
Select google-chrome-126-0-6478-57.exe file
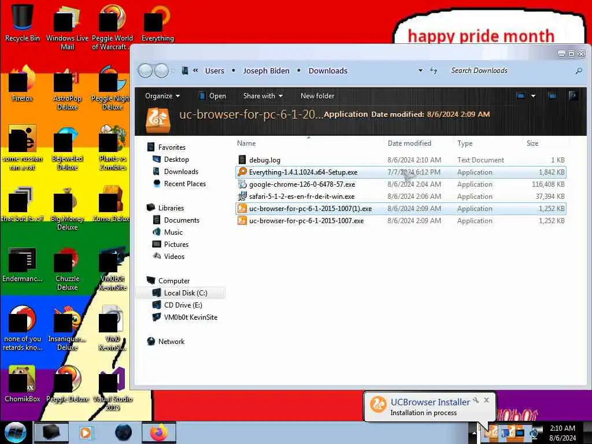pos(401,184)
